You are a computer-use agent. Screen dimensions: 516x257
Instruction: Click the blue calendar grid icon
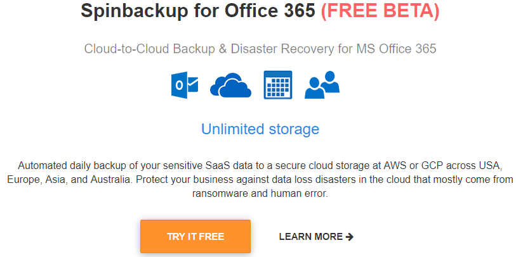click(277, 85)
